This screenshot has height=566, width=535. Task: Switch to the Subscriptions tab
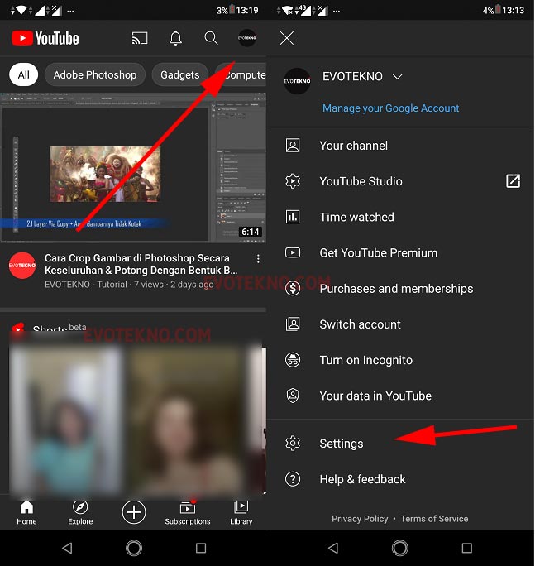pos(188,512)
